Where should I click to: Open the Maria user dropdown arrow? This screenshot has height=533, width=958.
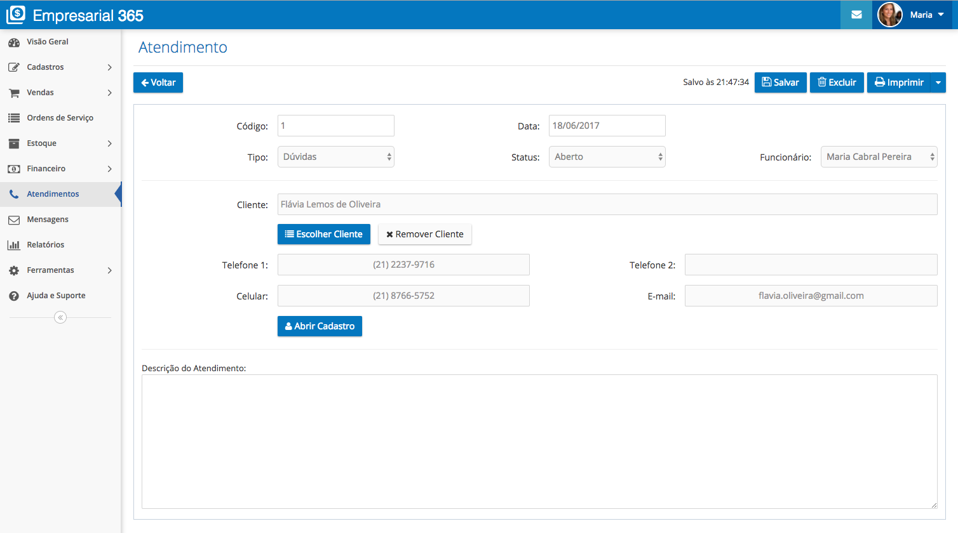[941, 15]
